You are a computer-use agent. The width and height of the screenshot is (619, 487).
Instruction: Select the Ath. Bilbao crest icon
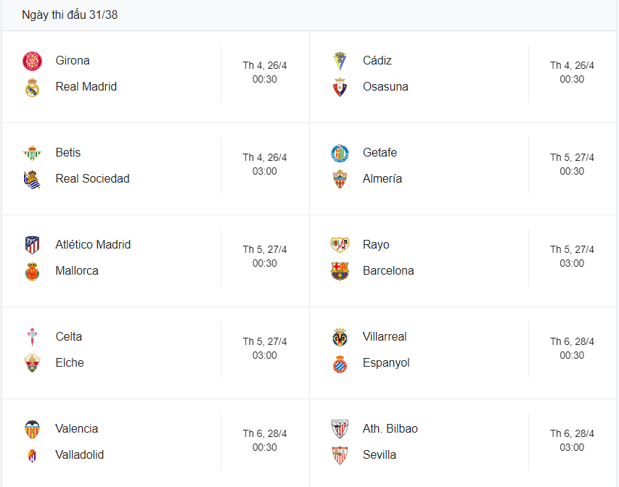pos(339,428)
